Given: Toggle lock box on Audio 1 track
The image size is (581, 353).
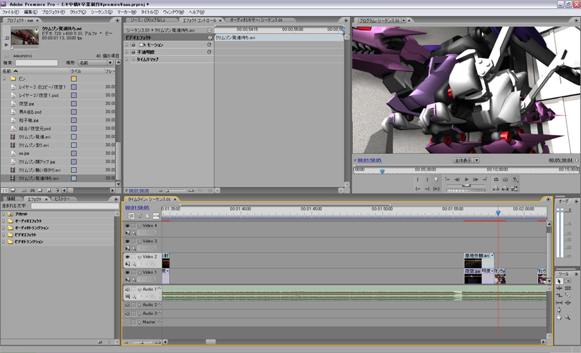Looking at the screenshot, I should (134, 289).
